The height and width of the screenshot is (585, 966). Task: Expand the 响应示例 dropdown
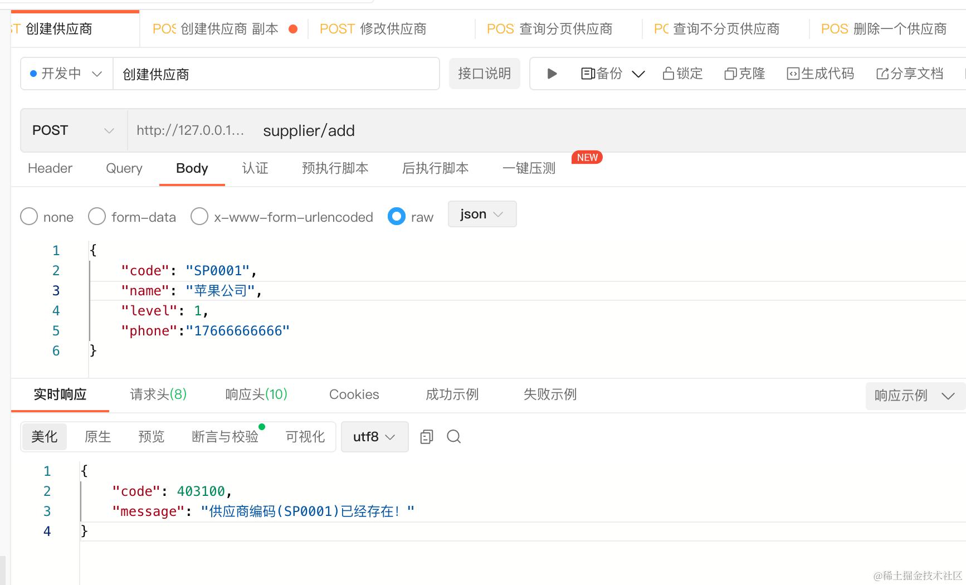pos(915,396)
